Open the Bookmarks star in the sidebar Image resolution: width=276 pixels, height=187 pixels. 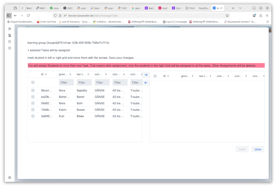pos(9,48)
